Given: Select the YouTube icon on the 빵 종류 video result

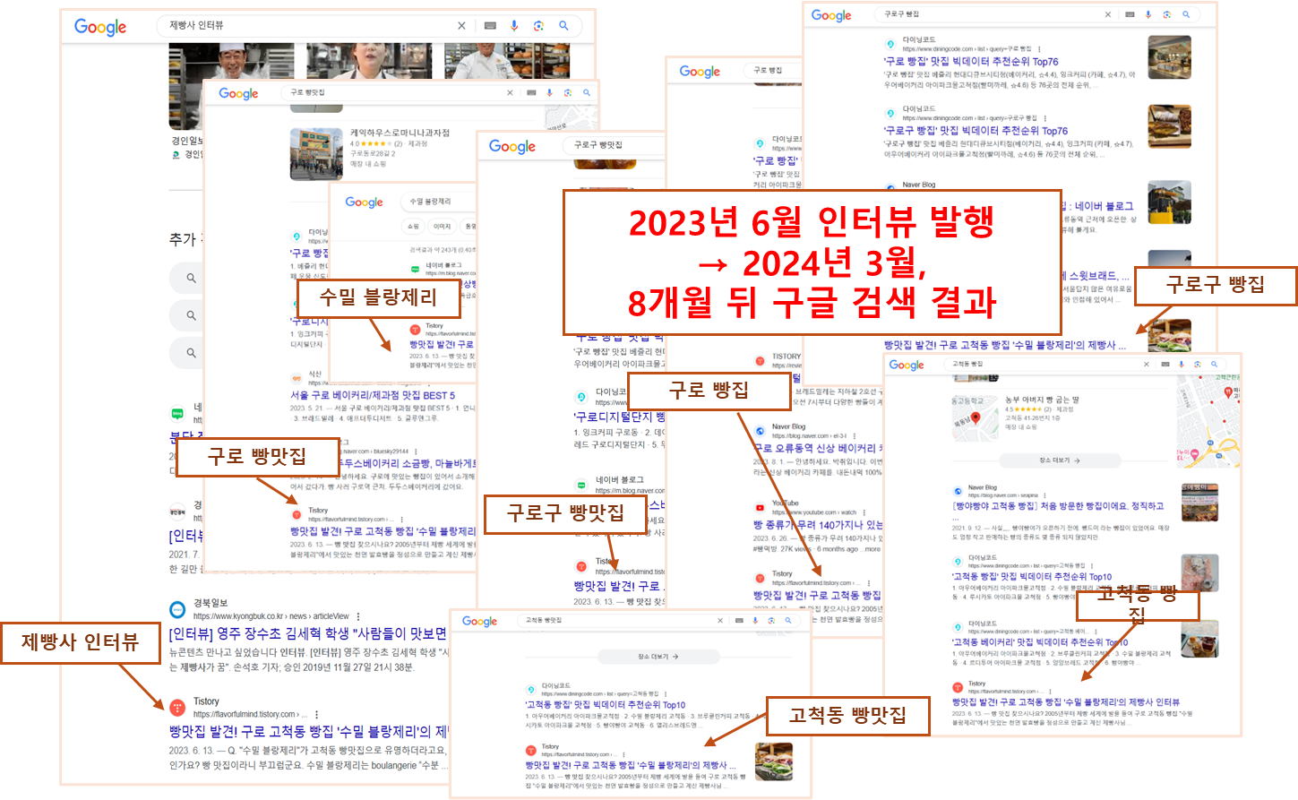Looking at the screenshot, I should coord(760,508).
